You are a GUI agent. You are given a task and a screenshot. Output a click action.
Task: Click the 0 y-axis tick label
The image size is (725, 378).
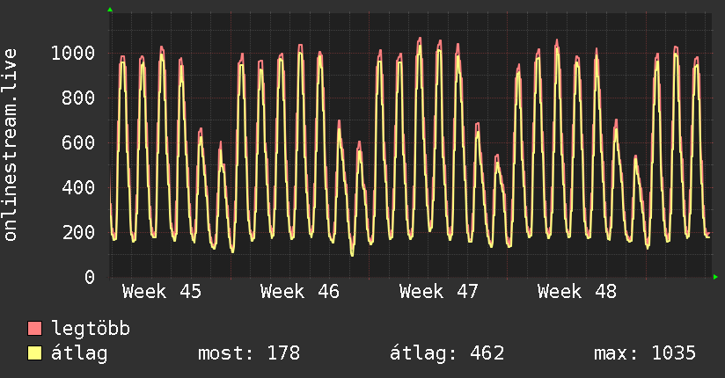tap(90, 278)
